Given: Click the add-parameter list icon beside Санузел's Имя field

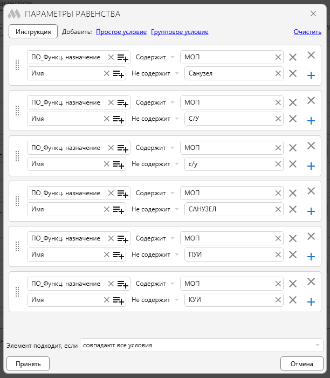Looking at the screenshot, I should pyautogui.click(x=118, y=74).
